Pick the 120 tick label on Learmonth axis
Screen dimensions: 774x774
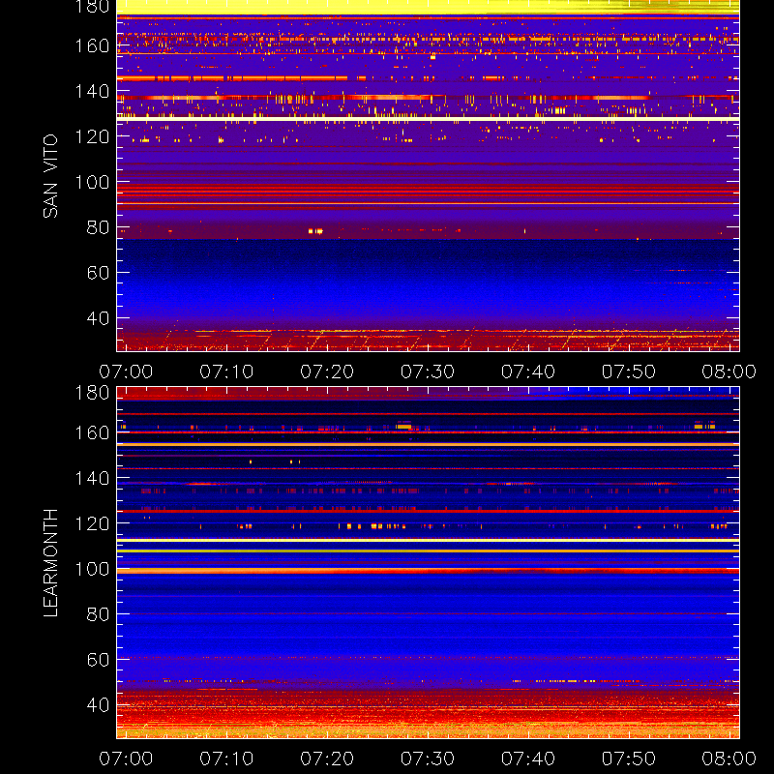[x=92, y=523]
